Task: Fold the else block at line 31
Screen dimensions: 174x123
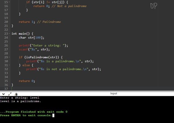Action: (9, 65)
